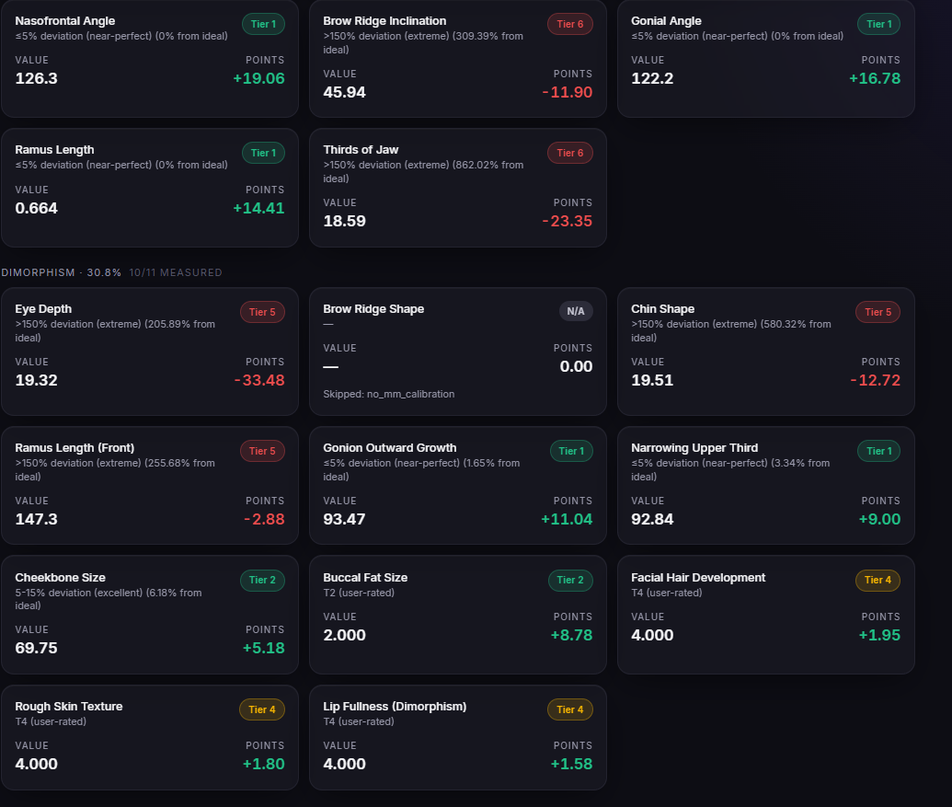Open the Gonion Outward Growth card
The height and width of the screenshot is (807, 952).
pyautogui.click(x=458, y=486)
